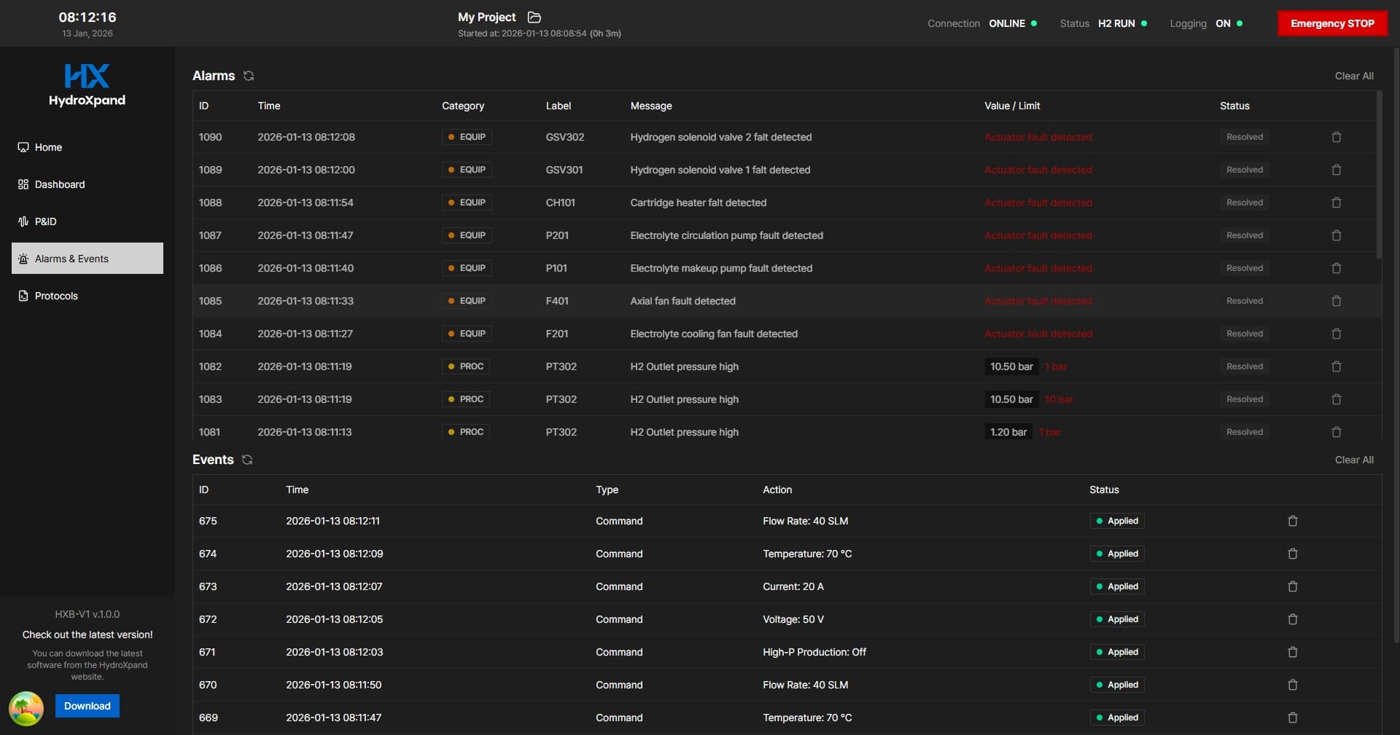Click the Alarms table scrollbar
This screenshot has width=1400, height=735.
click(1378, 175)
